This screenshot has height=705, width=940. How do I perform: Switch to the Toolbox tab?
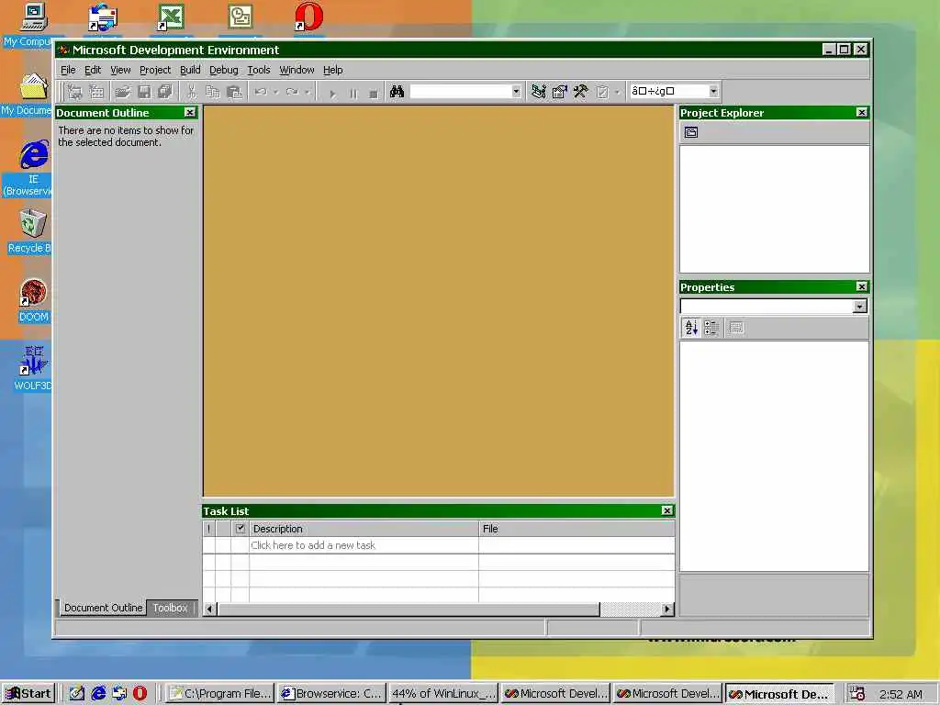click(x=170, y=608)
